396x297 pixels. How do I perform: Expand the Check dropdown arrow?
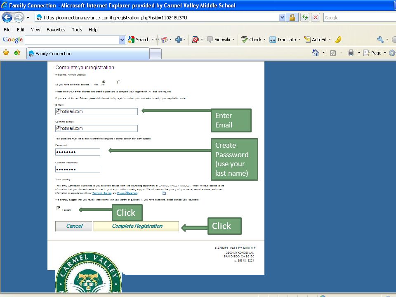pos(264,40)
